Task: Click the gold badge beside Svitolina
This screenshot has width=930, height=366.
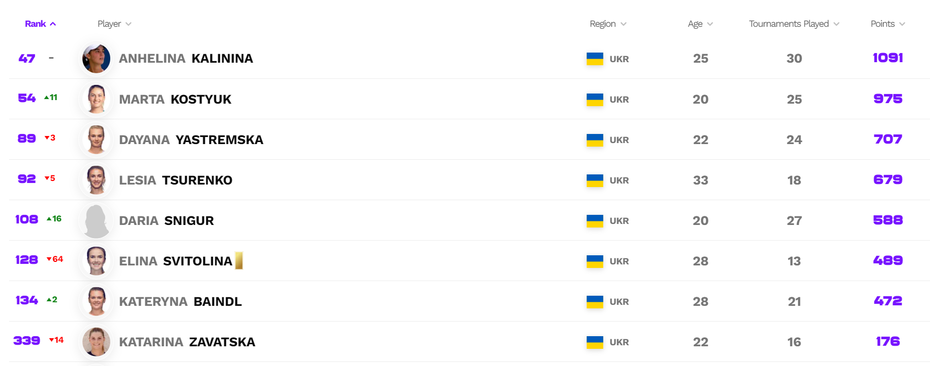Action: pyautogui.click(x=239, y=261)
